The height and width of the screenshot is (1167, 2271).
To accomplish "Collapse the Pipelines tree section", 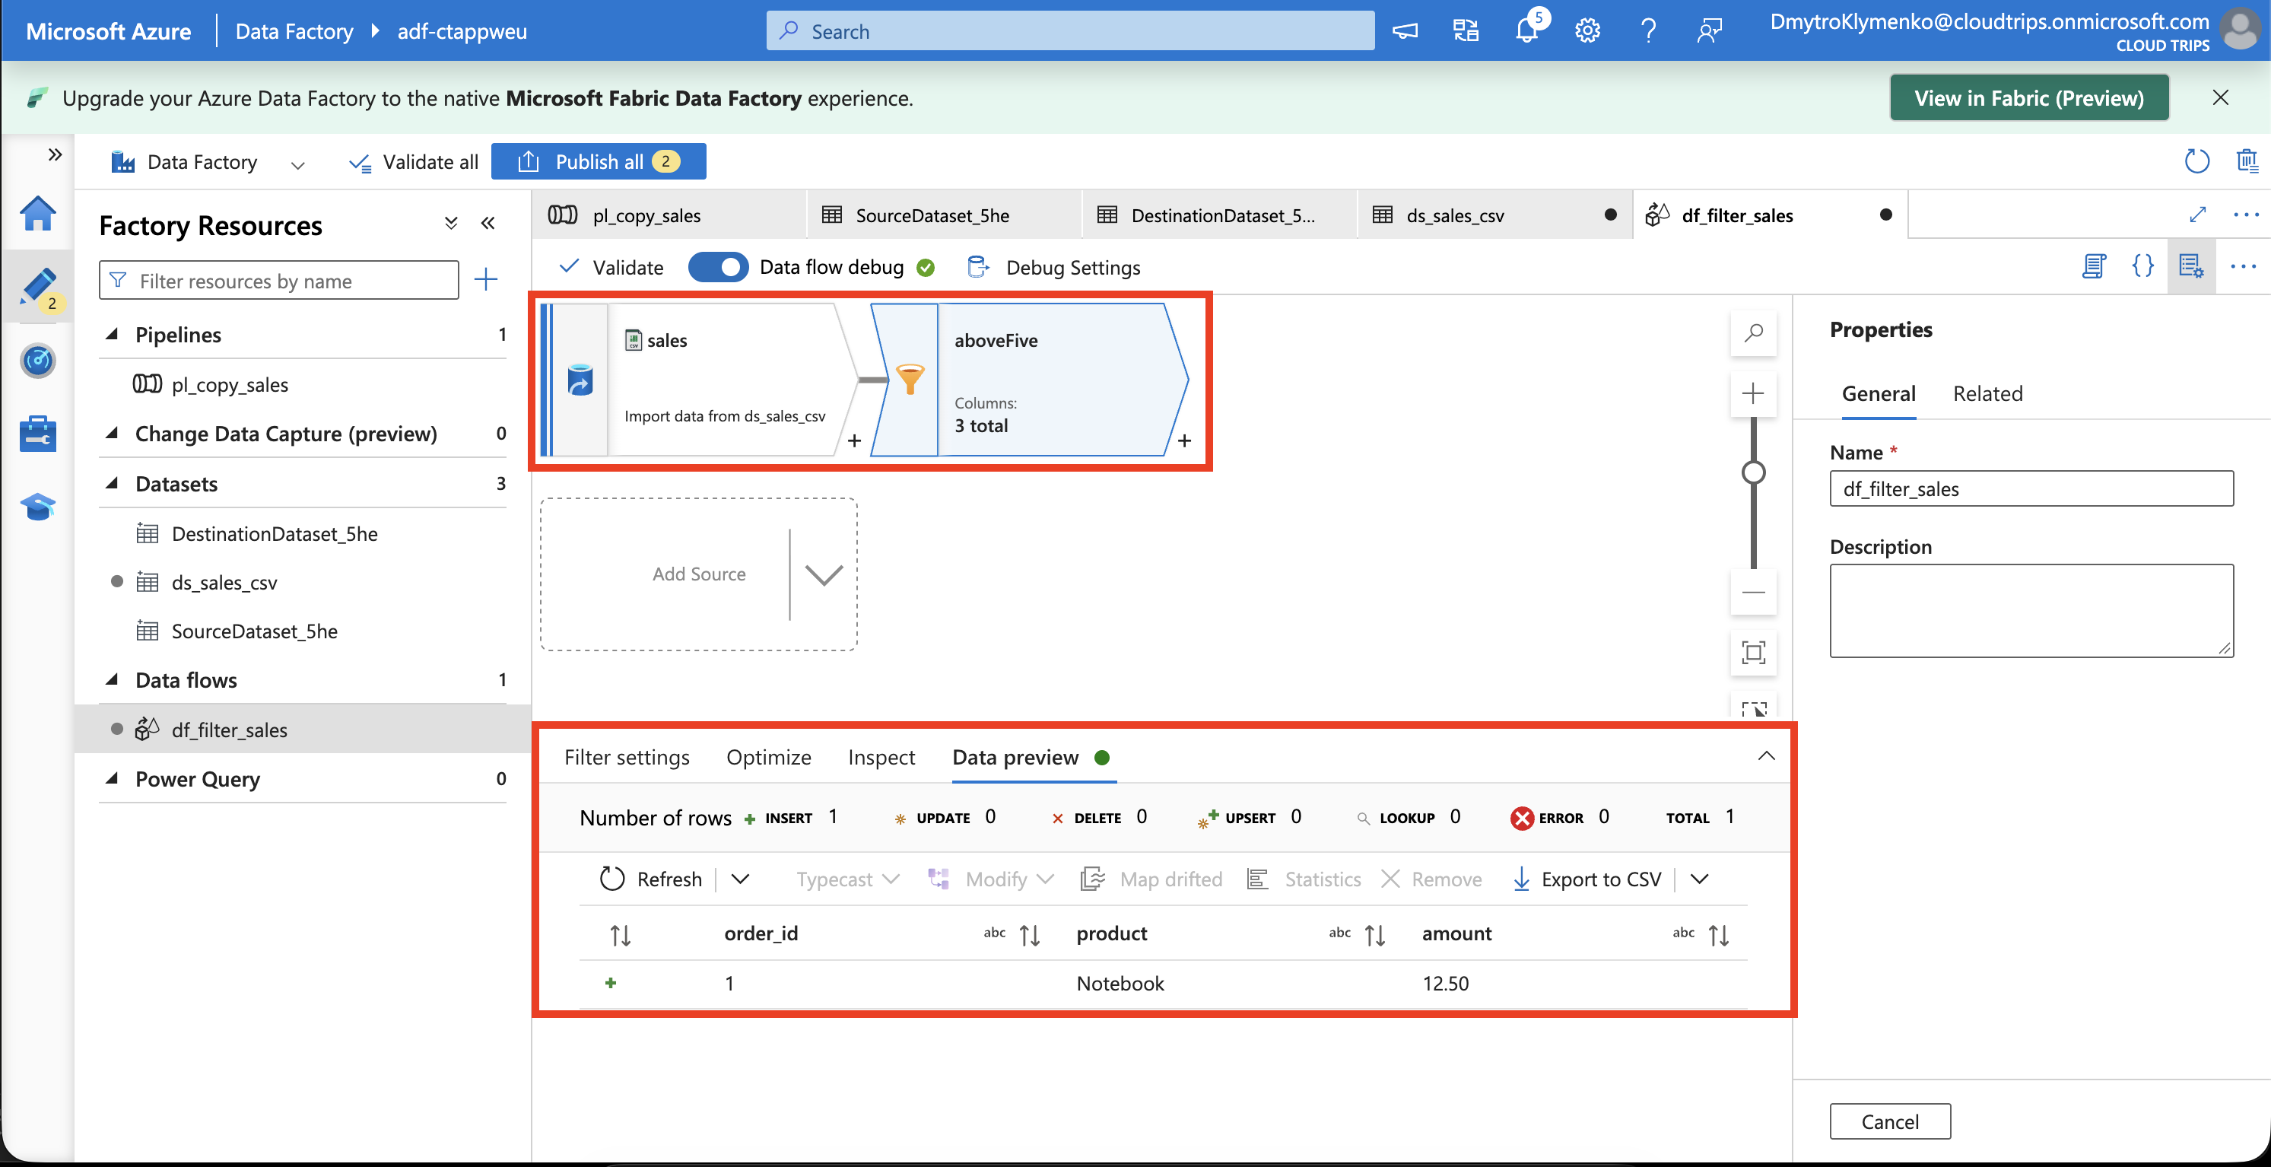I will [113, 334].
